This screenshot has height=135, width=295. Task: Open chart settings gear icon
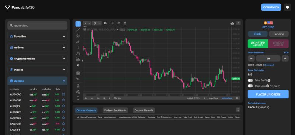pos(105,23)
